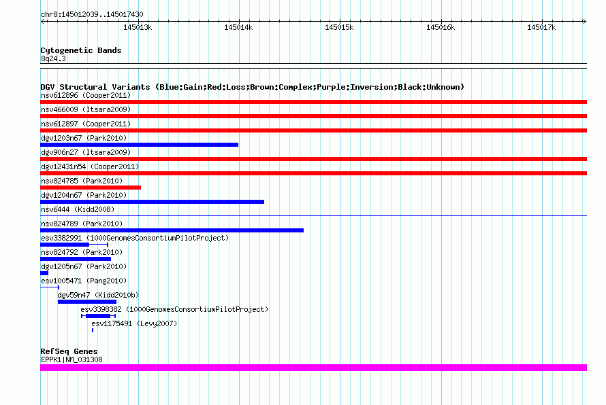The width and height of the screenshot is (606, 405).
Task: Click the EPPK1 magenta gene bar
Action: (x=313, y=368)
